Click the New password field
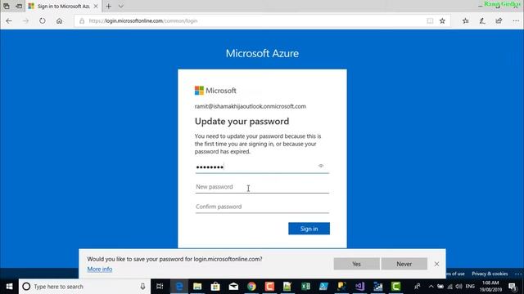 [x=262, y=187]
